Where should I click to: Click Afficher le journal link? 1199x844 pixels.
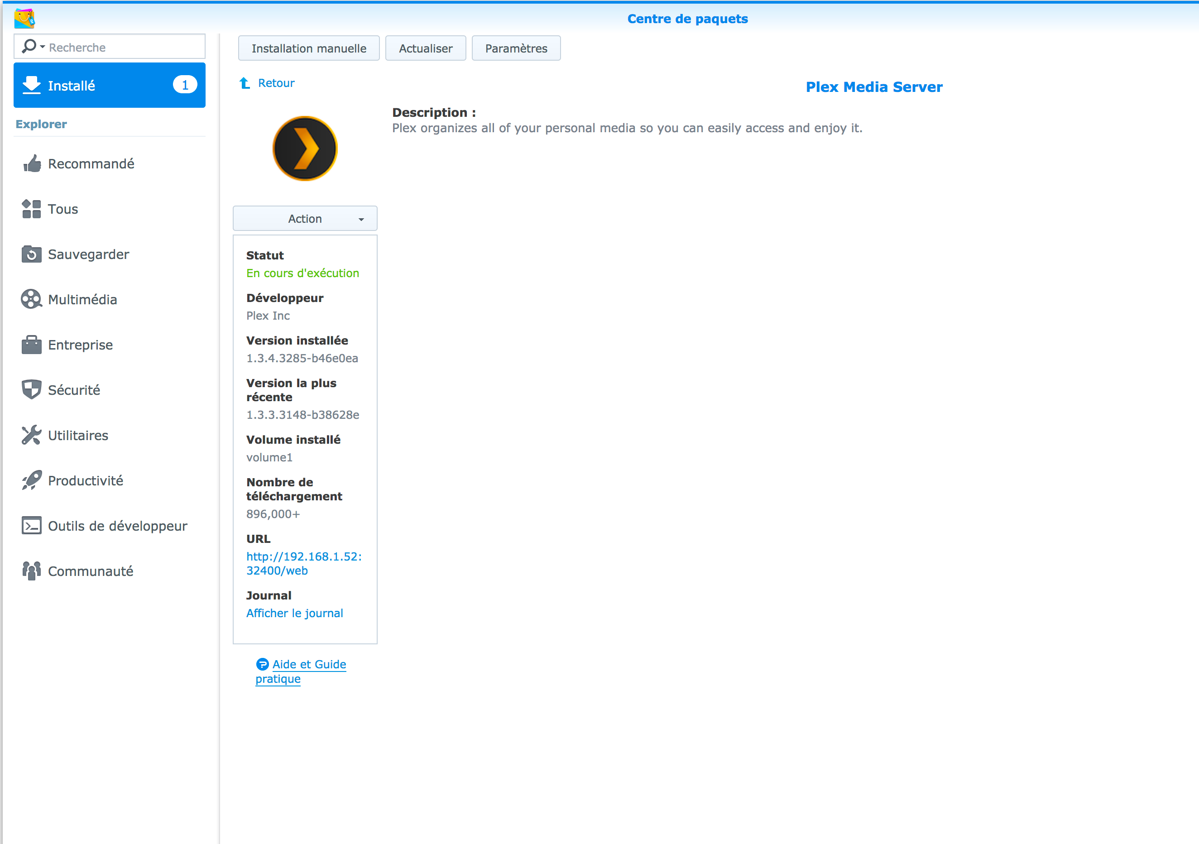294,613
